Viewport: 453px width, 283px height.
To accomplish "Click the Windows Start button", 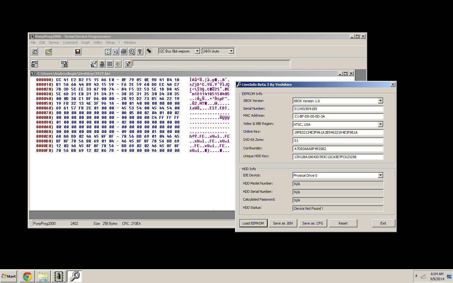I will click(x=9, y=276).
